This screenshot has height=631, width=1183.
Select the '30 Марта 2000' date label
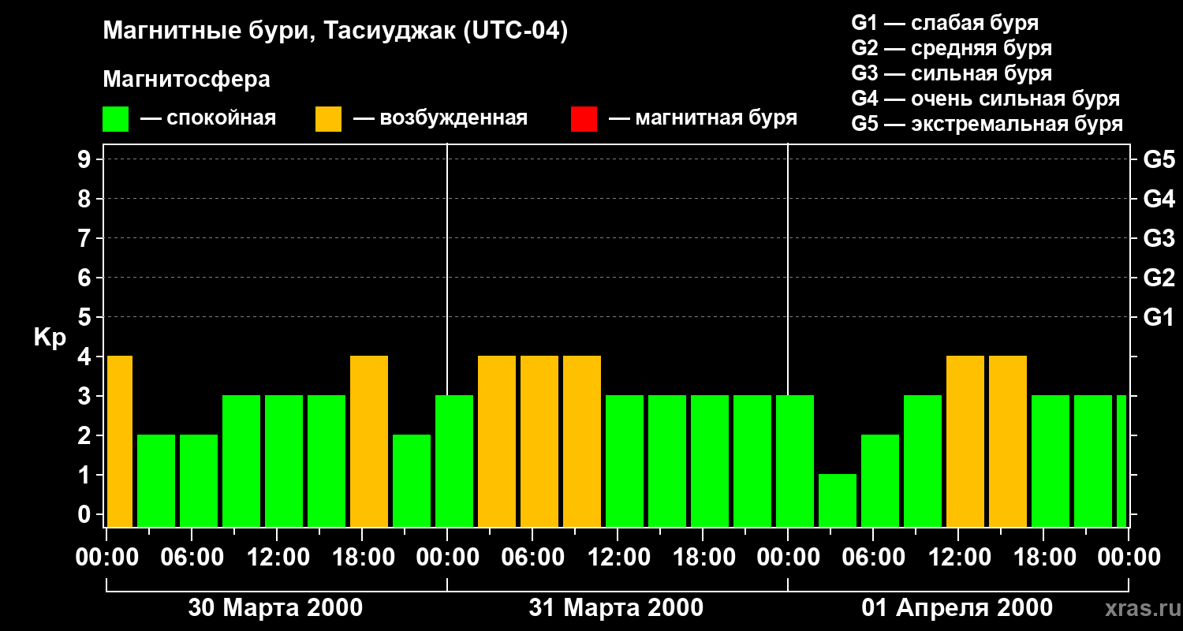coord(275,608)
